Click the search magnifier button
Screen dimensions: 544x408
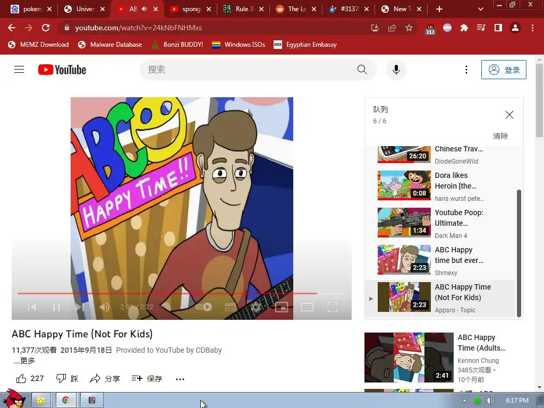(362, 70)
